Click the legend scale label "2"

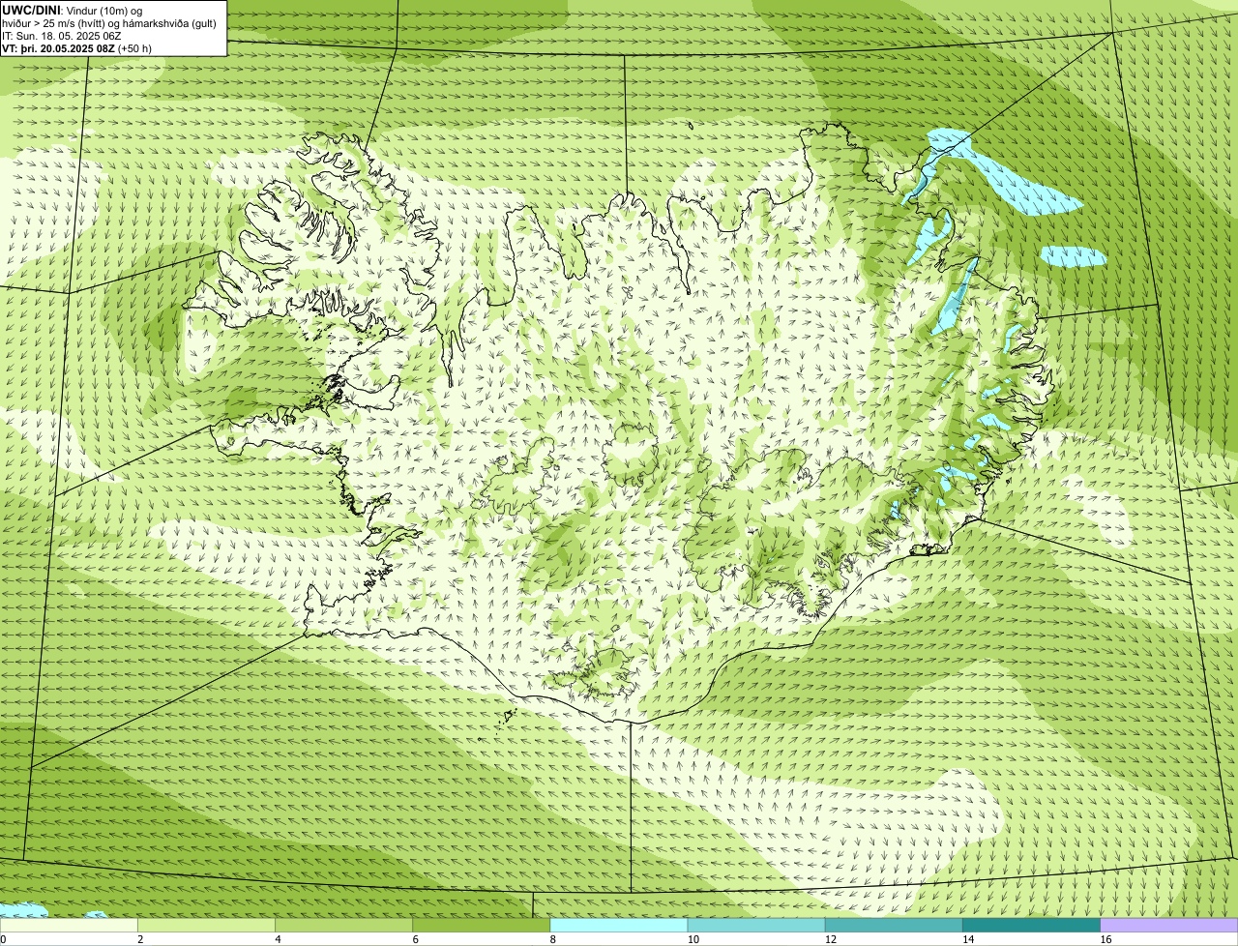(141, 939)
